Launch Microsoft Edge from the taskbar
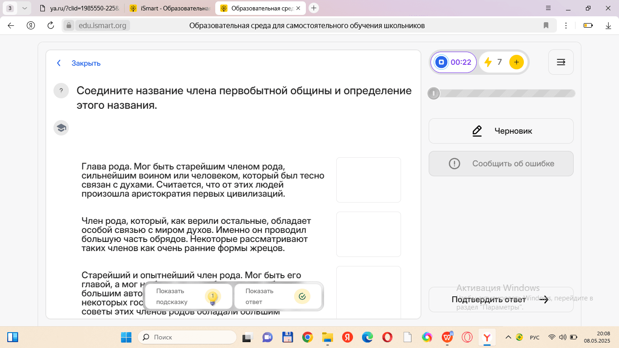The height and width of the screenshot is (348, 619). [367, 337]
